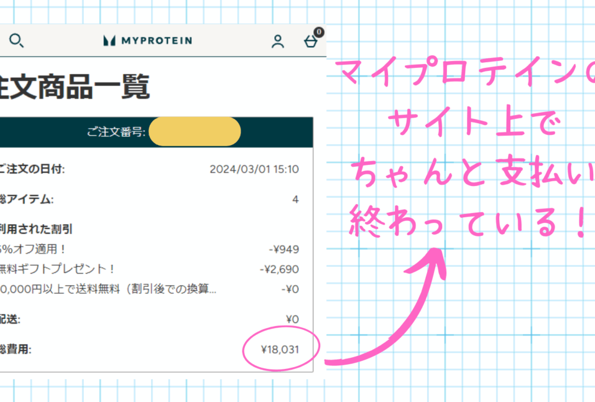Select the total items value 4
595x402 pixels.
(295, 200)
